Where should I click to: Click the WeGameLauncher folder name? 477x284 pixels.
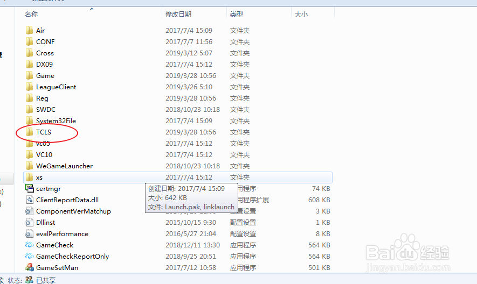pos(64,166)
